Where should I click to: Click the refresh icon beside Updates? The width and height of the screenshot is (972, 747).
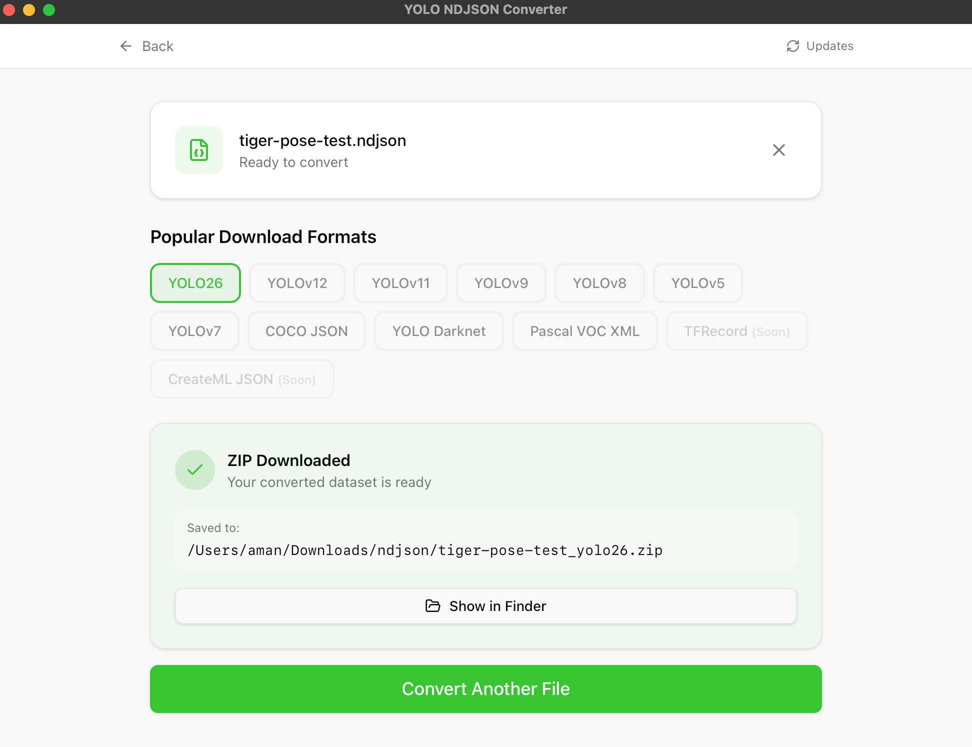[792, 45]
